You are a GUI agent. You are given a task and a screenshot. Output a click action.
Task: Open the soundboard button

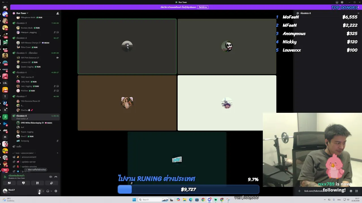click(x=51, y=183)
